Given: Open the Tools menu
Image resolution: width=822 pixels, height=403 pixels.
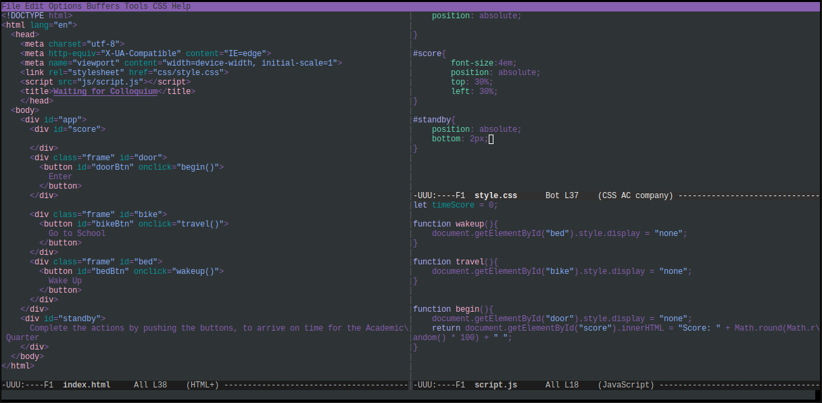Looking at the screenshot, I should point(136,6).
